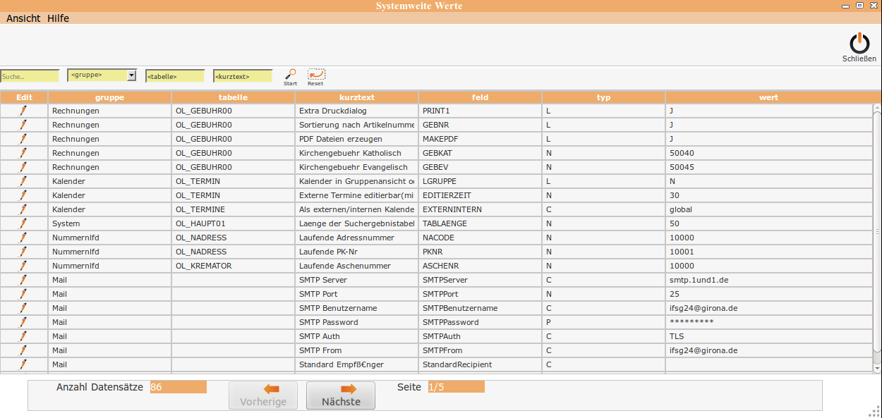Click the Start search magnifier icon

(290, 75)
